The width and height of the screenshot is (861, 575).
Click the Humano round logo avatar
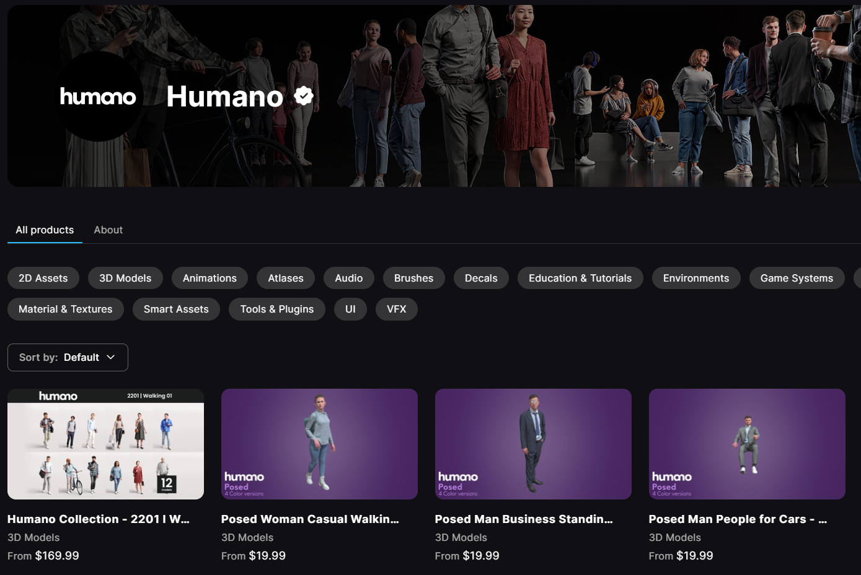[98, 96]
